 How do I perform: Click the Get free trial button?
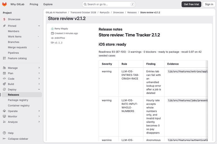point(191,4)
